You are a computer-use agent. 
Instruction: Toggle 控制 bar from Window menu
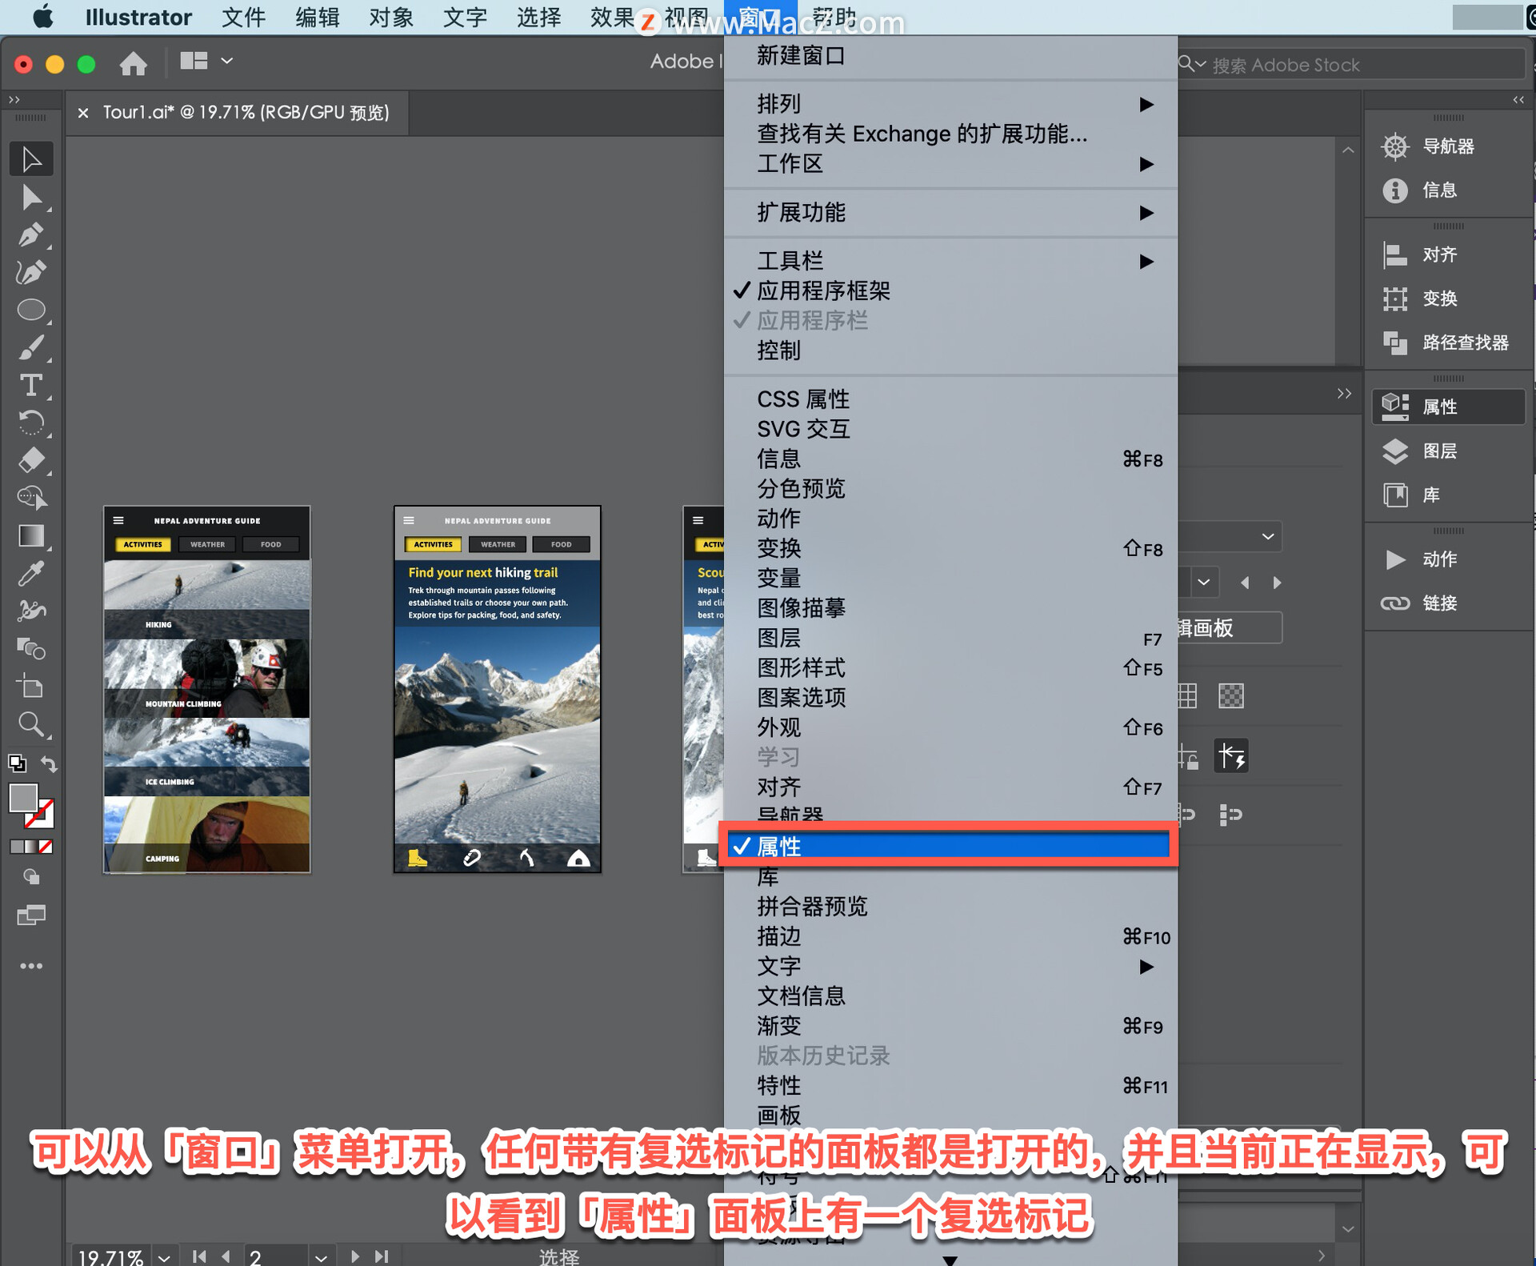tap(949, 351)
